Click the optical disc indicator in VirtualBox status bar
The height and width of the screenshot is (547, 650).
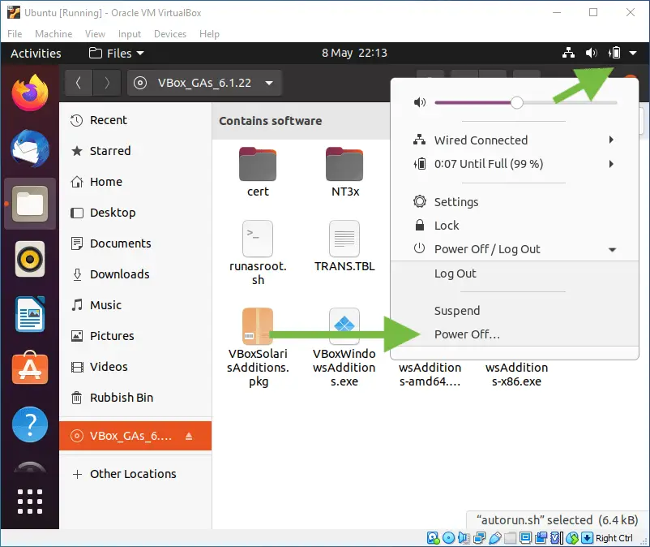pos(448,538)
